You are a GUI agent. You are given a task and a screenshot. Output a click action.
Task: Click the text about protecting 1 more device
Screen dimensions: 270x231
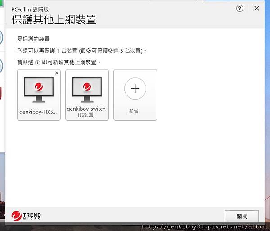(82, 51)
